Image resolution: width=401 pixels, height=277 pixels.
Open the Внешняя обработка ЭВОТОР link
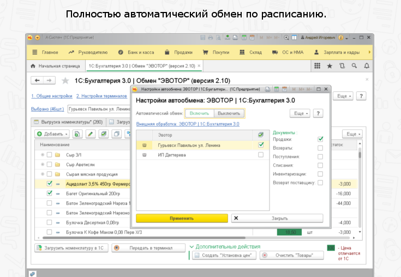tap(187, 124)
